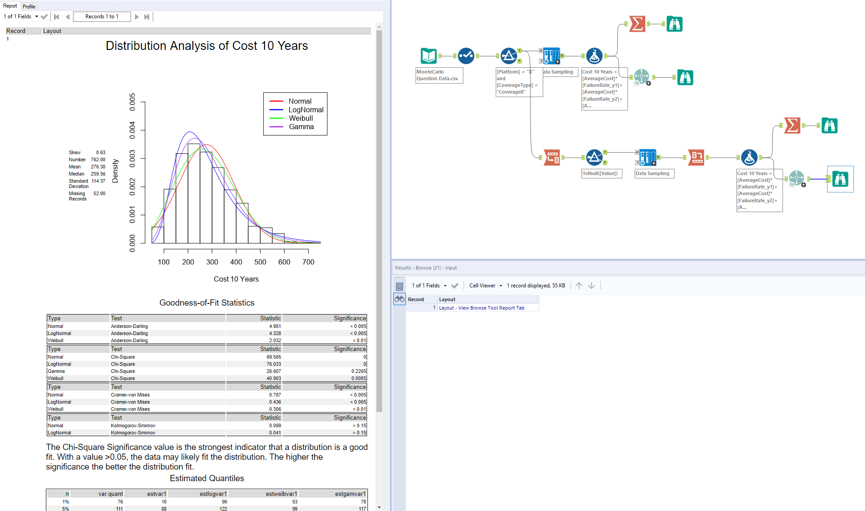
Task: Click the lower Data Sampling macro icon
Action: (648, 157)
